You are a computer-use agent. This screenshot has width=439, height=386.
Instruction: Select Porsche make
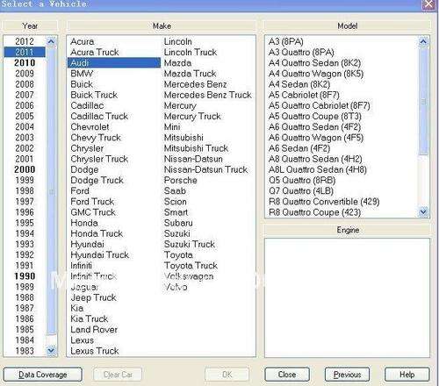180,180
